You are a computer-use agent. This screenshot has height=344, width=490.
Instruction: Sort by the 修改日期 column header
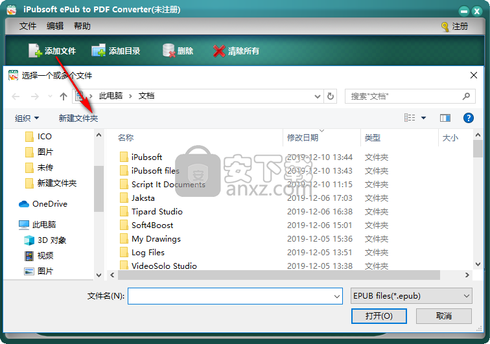(303, 137)
